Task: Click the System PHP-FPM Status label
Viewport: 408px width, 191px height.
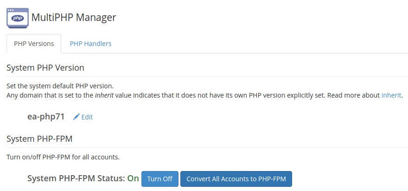Action: pos(76,178)
